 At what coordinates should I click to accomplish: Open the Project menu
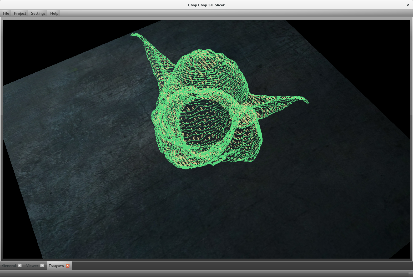(x=20, y=13)
